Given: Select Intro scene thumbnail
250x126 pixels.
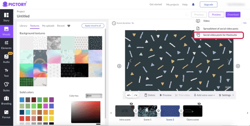Looking at the screenshot, I should pyautogui.click(x=125, y=111).
